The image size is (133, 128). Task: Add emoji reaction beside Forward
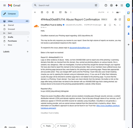pyautogui.click(x=73, y=126)
